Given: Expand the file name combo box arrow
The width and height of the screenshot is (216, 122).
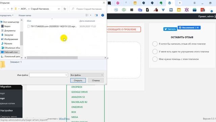Looking at the screenshot, I should click(66, 75).
